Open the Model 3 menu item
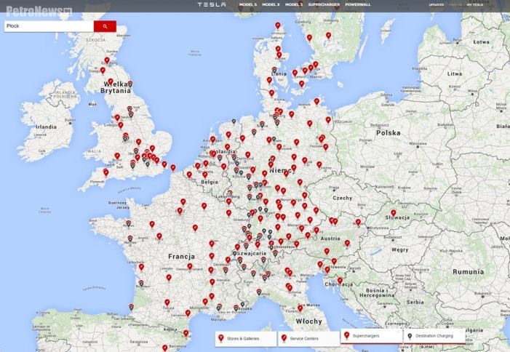Image resolution: width=510 pixels, height=352 pixels. [x=294, y=4]
